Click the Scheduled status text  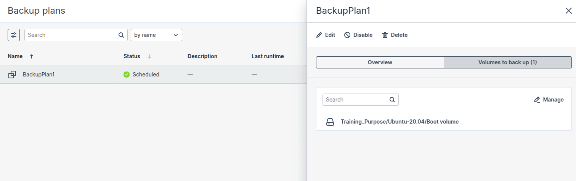[x=146, y=75]
